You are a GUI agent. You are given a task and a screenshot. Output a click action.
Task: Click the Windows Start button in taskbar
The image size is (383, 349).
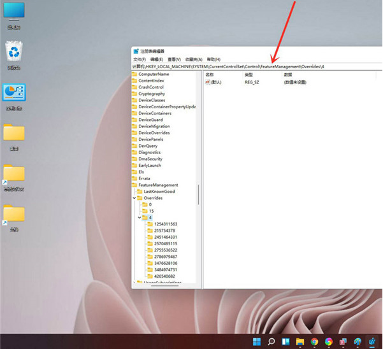coord(257,341)
